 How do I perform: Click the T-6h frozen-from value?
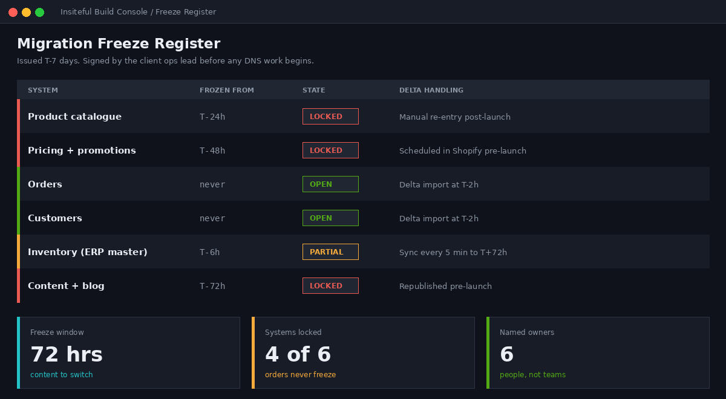tap(210, 252)
